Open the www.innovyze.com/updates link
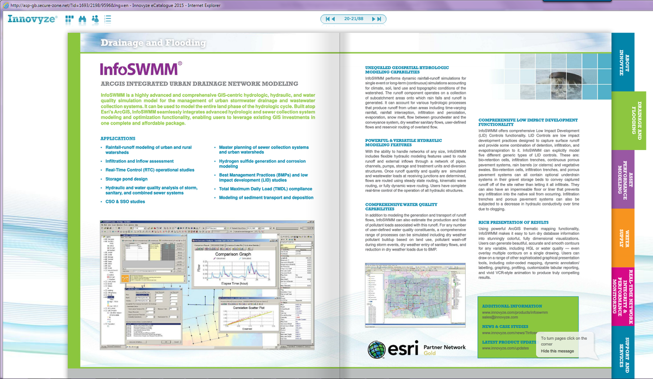The image size is (653, 379). tap(506, 347)
